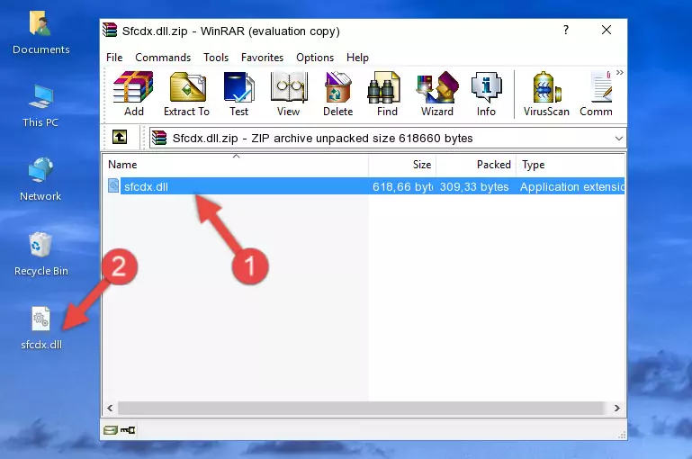This screenshot has width=692, height=459.
Task: Run the Test archive tool
Action: click(x=238, y=94)
